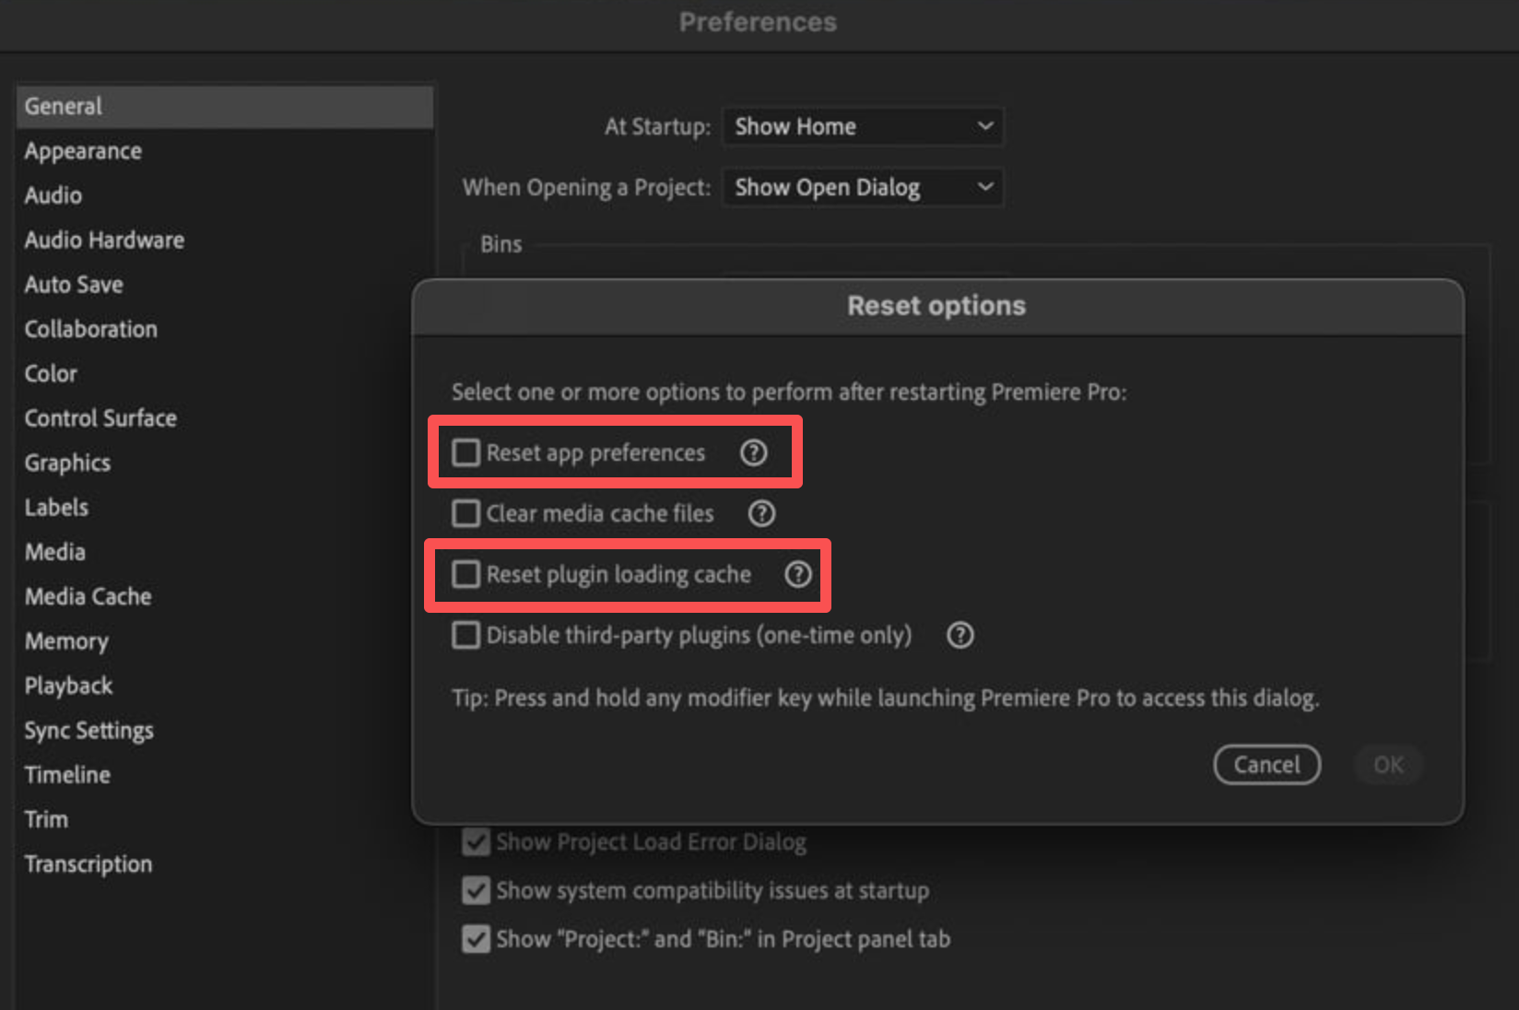Open Media preferences
This screenshot has width=1519, height=1010.
coord(55,552)
